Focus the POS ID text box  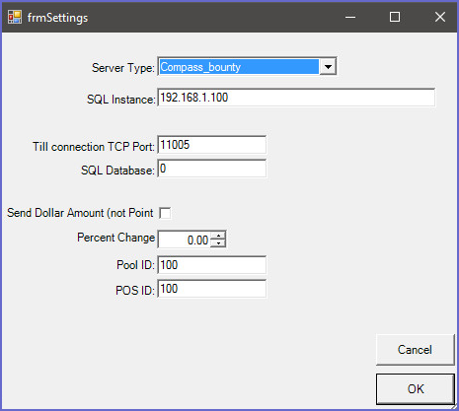coord(212,289)
